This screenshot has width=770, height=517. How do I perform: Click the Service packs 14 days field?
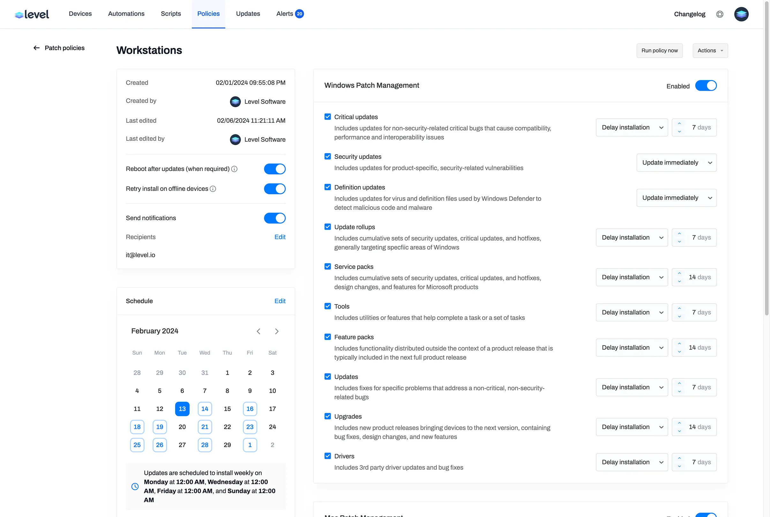tap(694, 277)
